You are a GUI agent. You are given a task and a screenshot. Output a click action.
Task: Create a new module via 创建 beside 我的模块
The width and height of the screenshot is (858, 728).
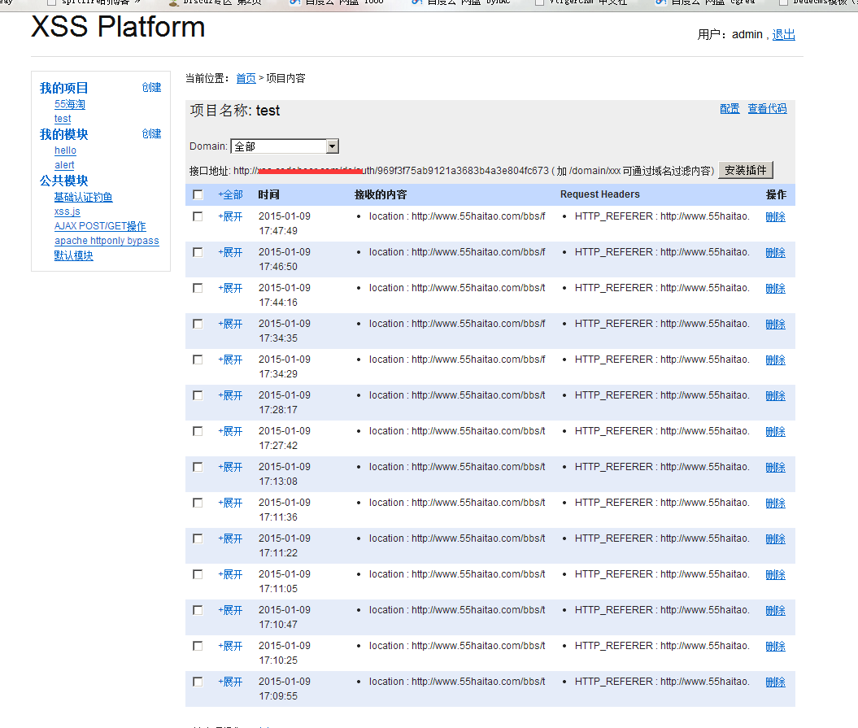(x=151, y=133)
